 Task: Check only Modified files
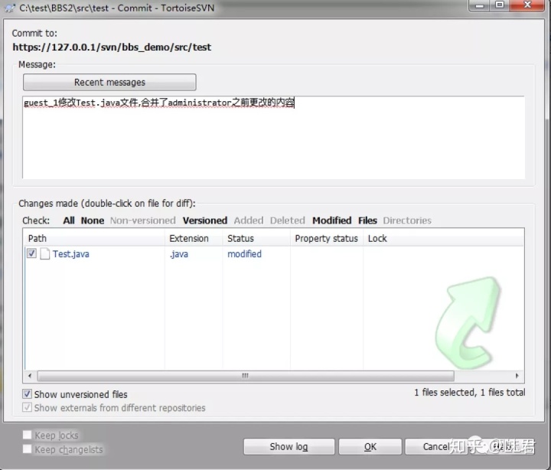[331, 220]
